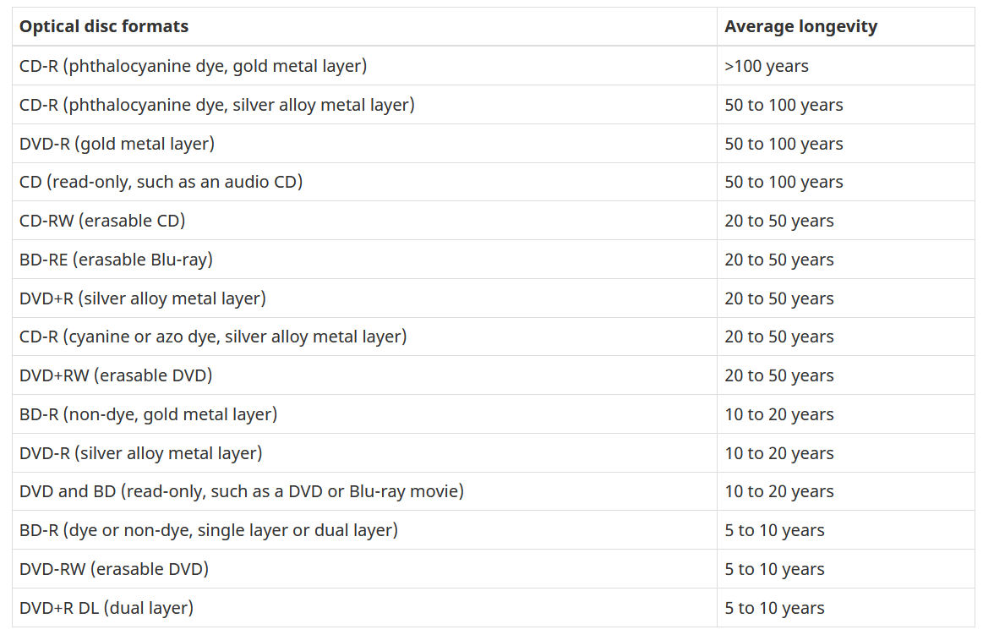Click the CD read-only audio CD cell

[161, 182]
